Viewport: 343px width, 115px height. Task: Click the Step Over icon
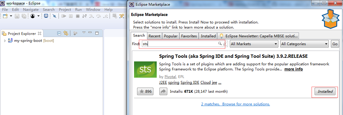coord(98,16)
